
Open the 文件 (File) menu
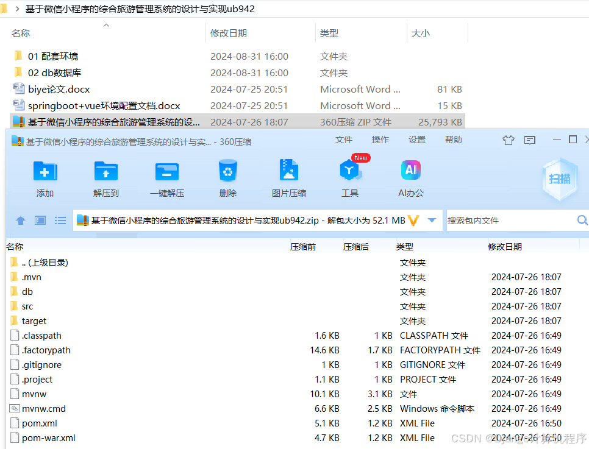pos(344,140)
